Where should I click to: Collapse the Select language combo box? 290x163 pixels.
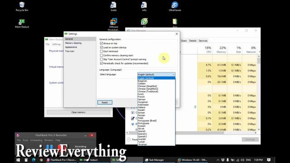coord(156,74)
